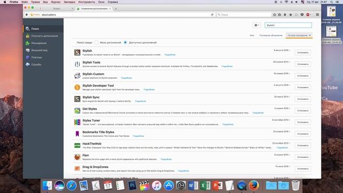Install the Stylish Tools add-on
The width and height of the screenshot is (343, 193).
(303, 64)
